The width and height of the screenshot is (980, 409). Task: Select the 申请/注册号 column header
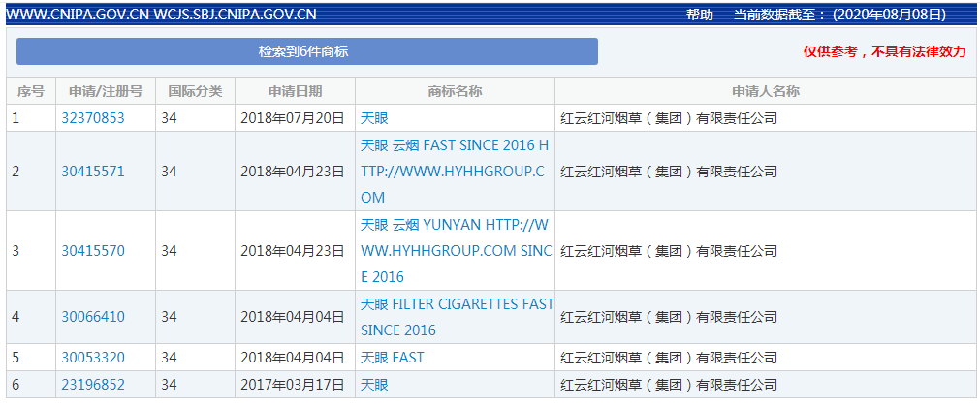coord(106,91)
